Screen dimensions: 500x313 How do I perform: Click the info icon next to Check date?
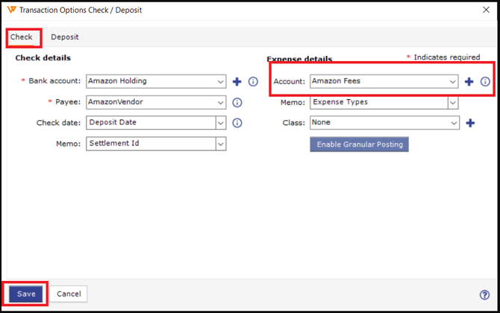(237, 123)
